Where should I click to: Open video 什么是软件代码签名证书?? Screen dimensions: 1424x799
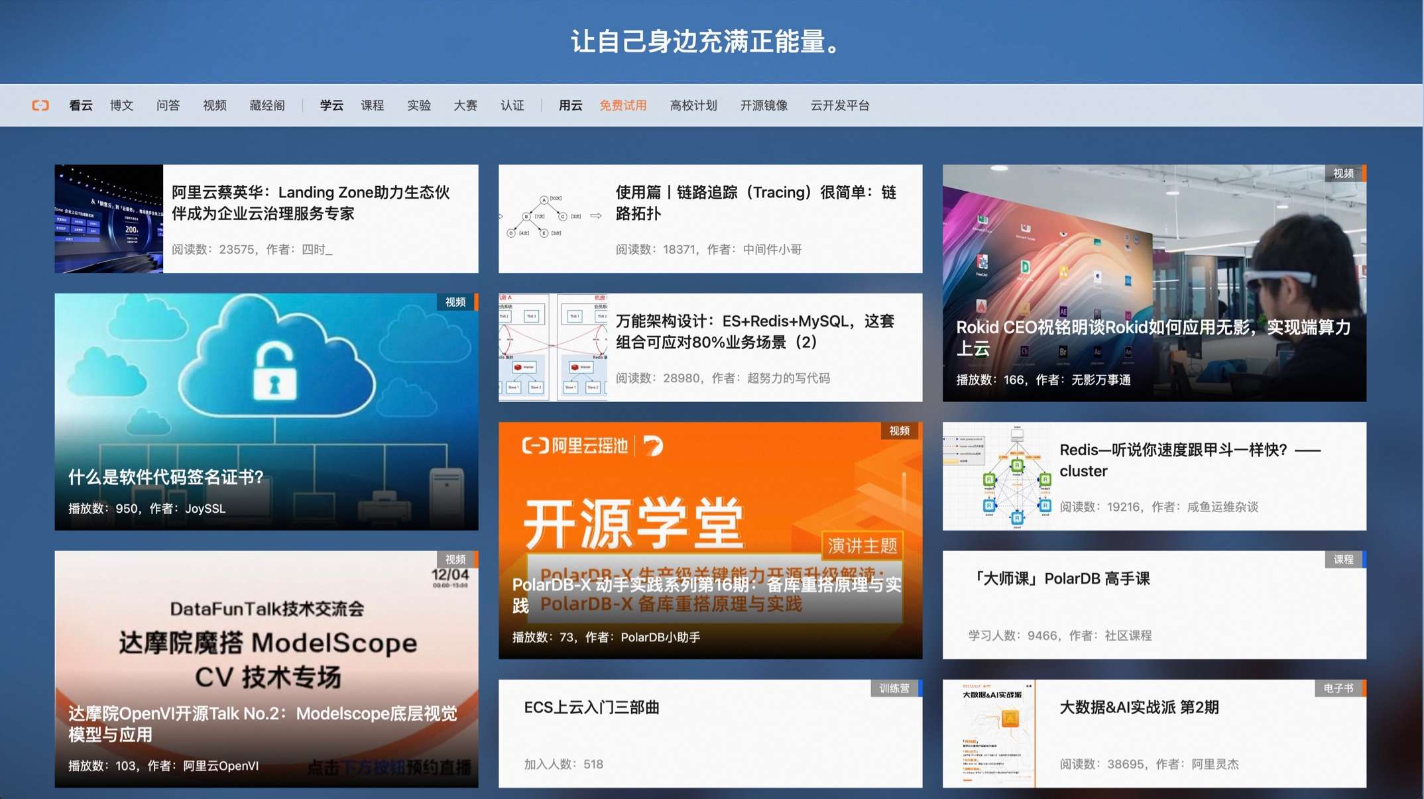pyautogui.click(x=166, y=477)
